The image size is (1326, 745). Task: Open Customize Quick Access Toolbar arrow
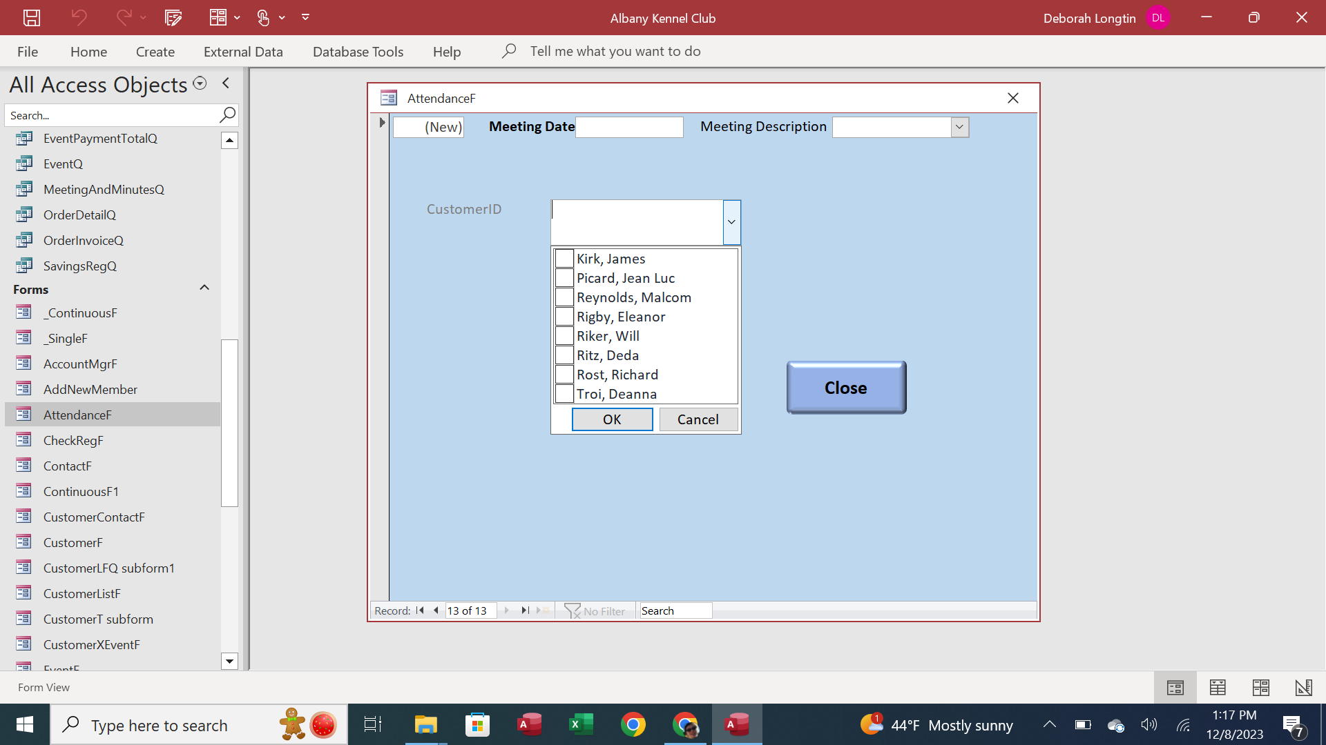(305, 18)
